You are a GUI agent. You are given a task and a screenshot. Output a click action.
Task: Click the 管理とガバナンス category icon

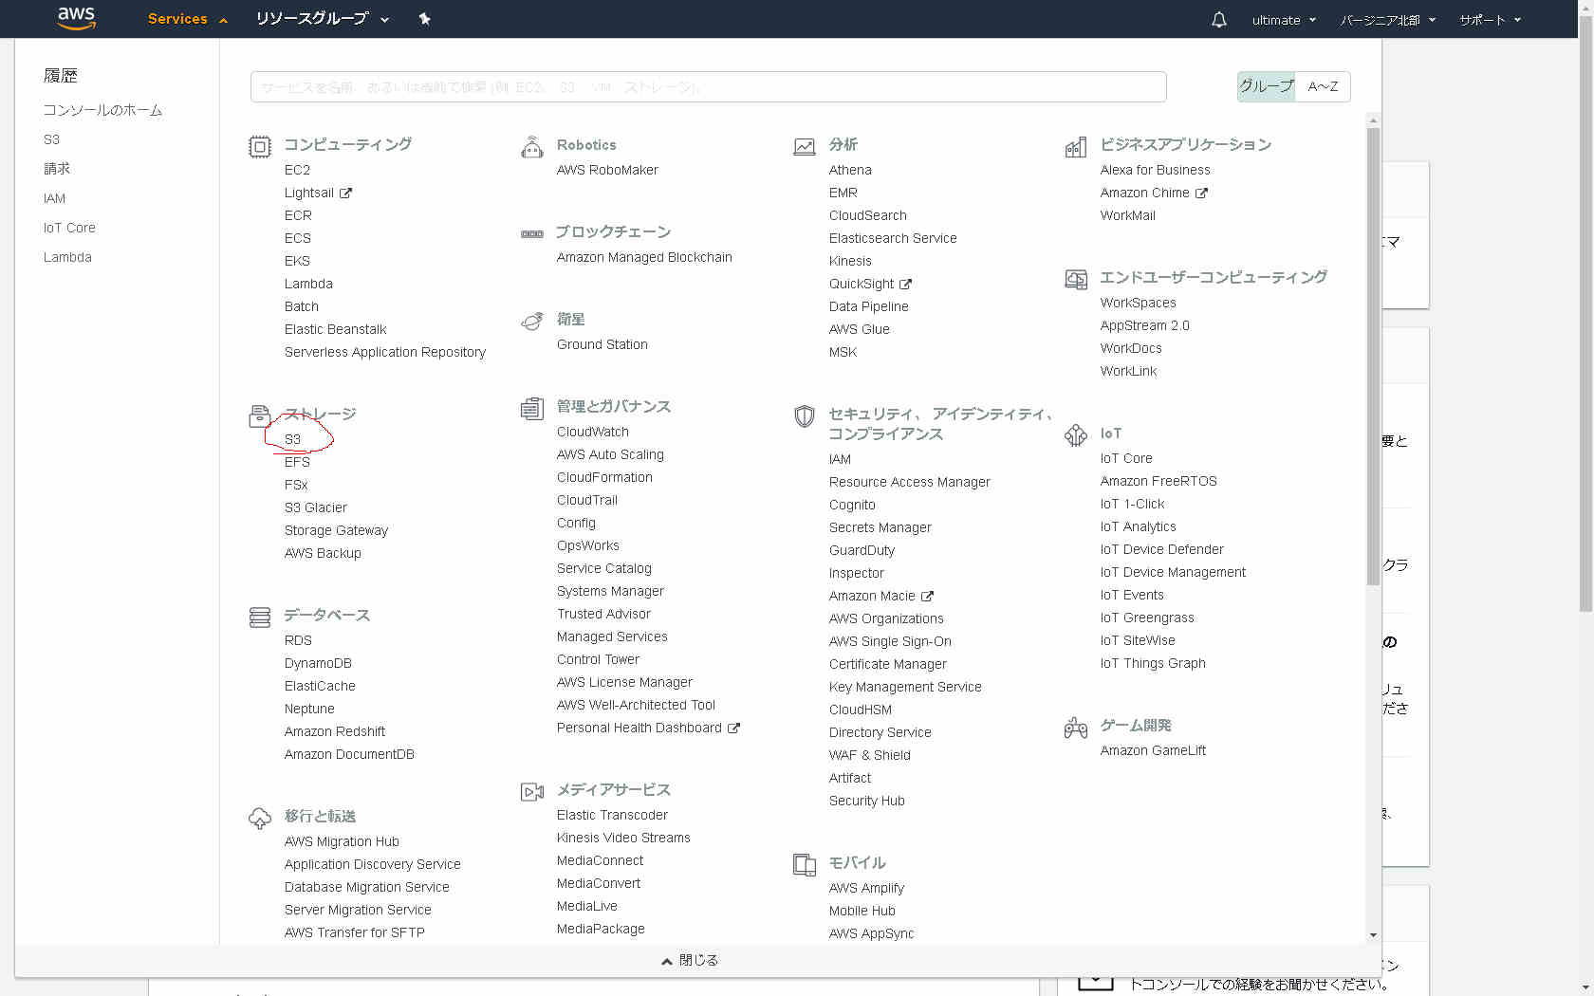(x=531, y=408)
